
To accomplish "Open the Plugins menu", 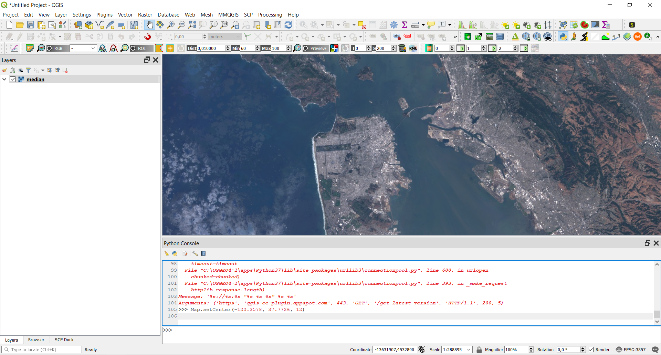I will [104, 15].
